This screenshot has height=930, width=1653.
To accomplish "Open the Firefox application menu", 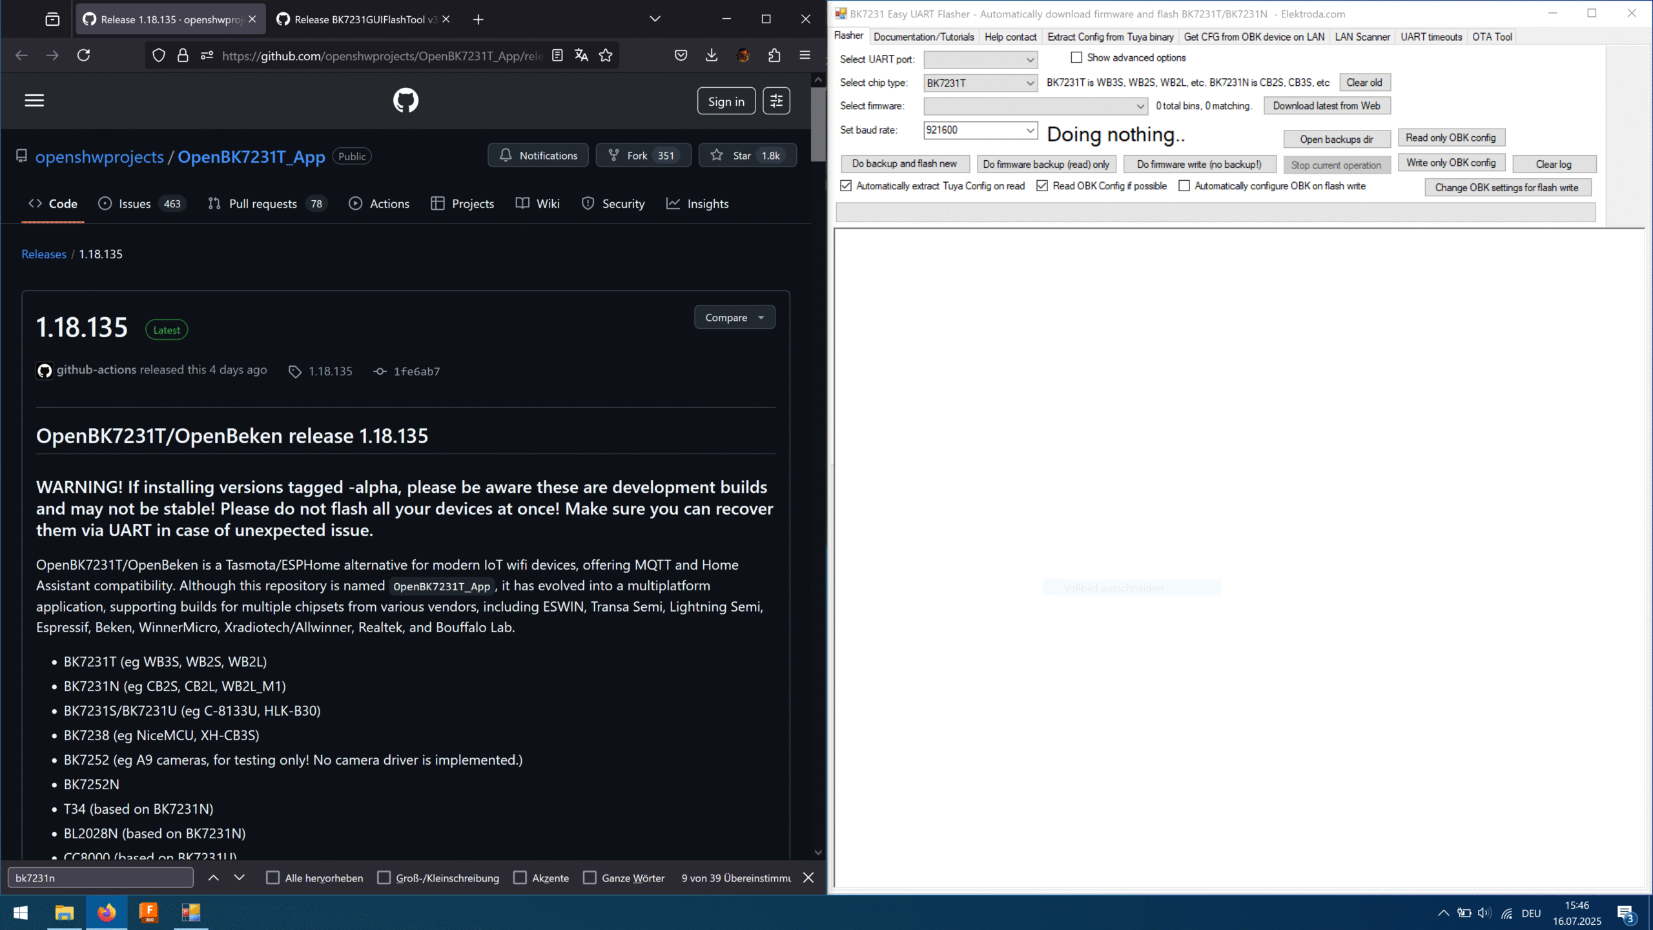I will point(805,56).
